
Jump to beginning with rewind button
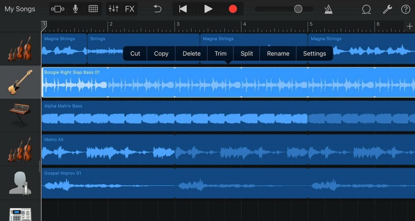183,9
